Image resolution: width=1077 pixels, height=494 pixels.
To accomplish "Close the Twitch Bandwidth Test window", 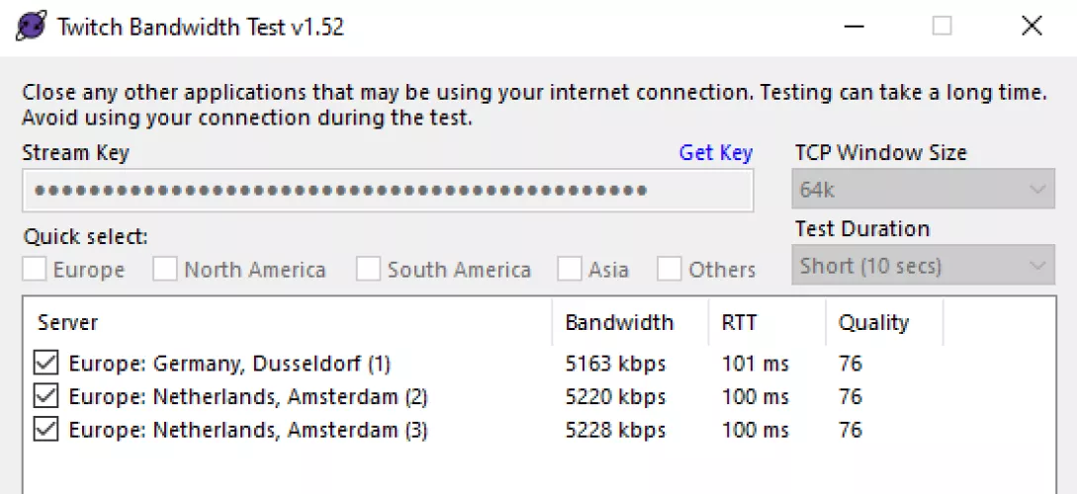I will (x=1032, y=27).
